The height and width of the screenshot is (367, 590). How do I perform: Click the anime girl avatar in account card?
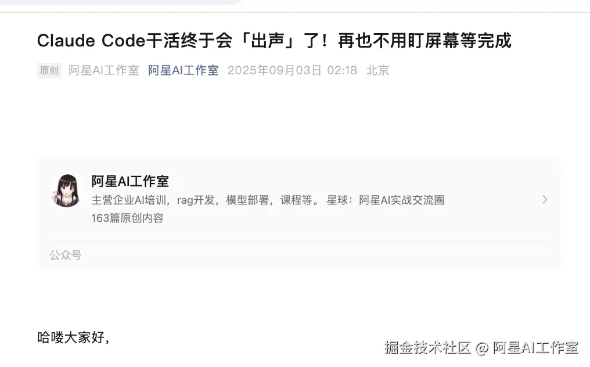pyautogui.click(x=66, y=190)
